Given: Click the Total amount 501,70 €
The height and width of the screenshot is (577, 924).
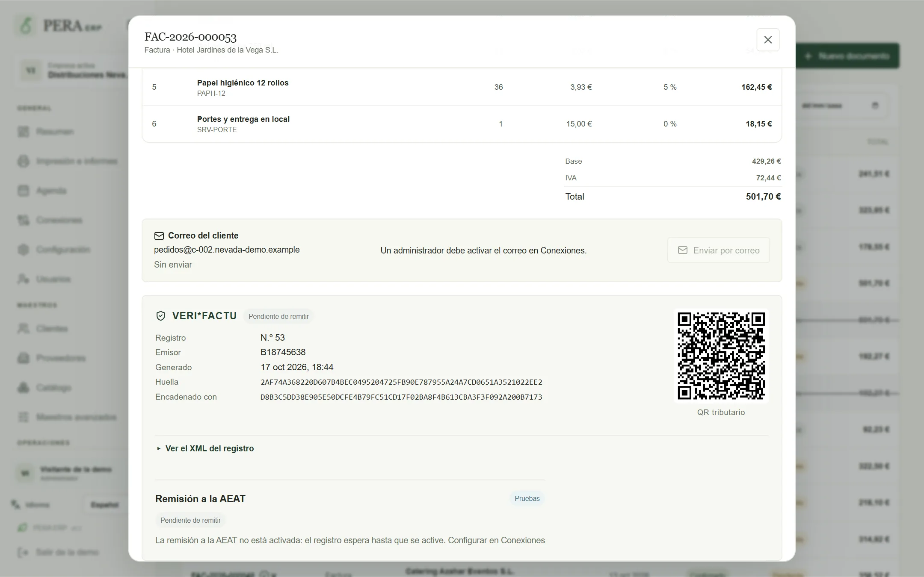Looking at the screenshot, I should click(763, 197).
